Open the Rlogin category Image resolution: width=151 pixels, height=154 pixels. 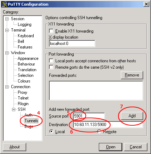point(23,104)
